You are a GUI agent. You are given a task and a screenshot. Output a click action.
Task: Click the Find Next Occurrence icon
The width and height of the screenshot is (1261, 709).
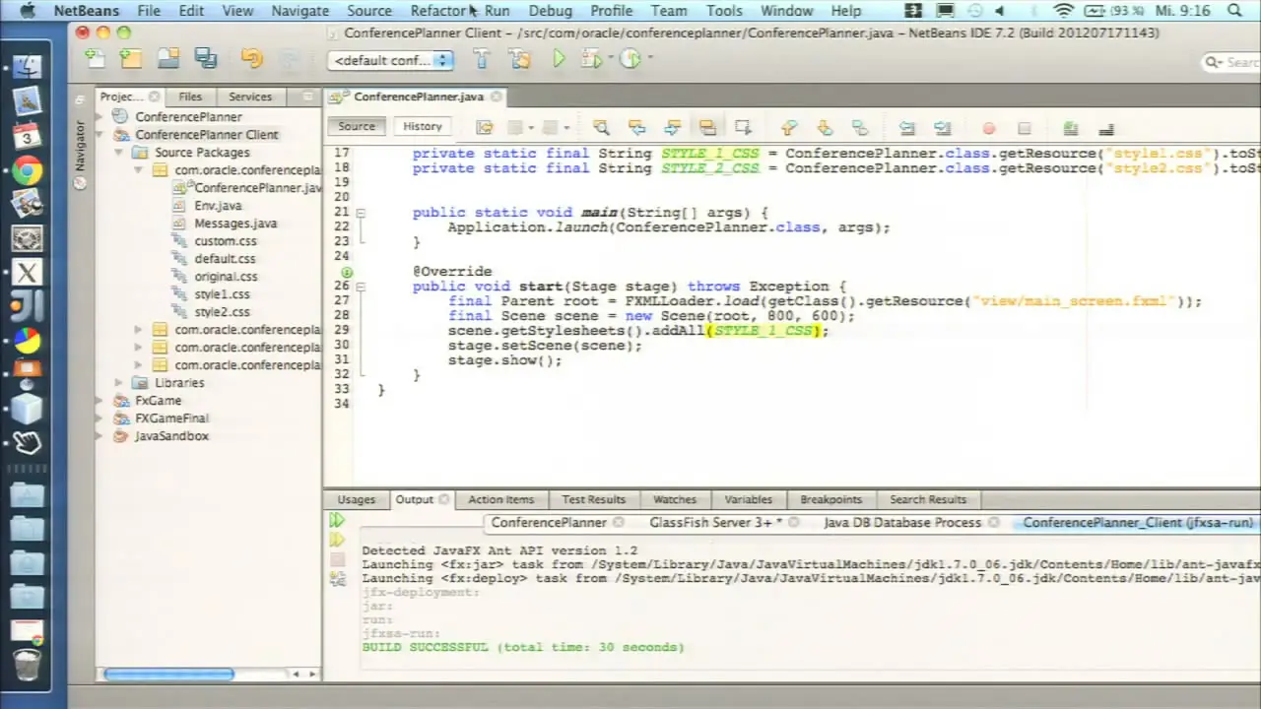click(x=673, y=128)
